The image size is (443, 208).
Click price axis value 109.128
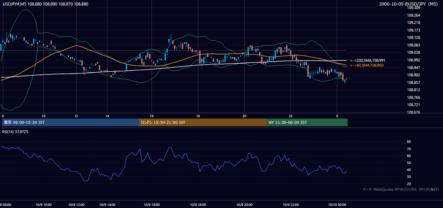(414, 38)
